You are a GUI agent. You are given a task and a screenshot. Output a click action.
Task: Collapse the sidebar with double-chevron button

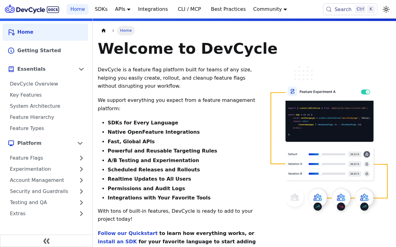(46, 241)
